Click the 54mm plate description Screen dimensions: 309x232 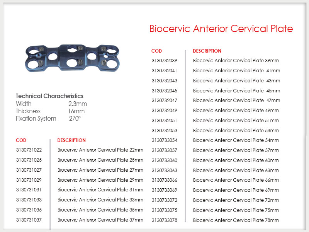(236, 140)
